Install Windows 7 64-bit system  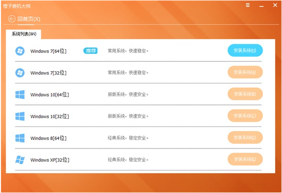click(x=244, y=51)
